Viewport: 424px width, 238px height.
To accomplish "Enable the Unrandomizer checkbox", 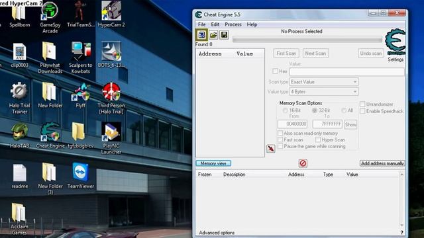I will coord(362,104).
